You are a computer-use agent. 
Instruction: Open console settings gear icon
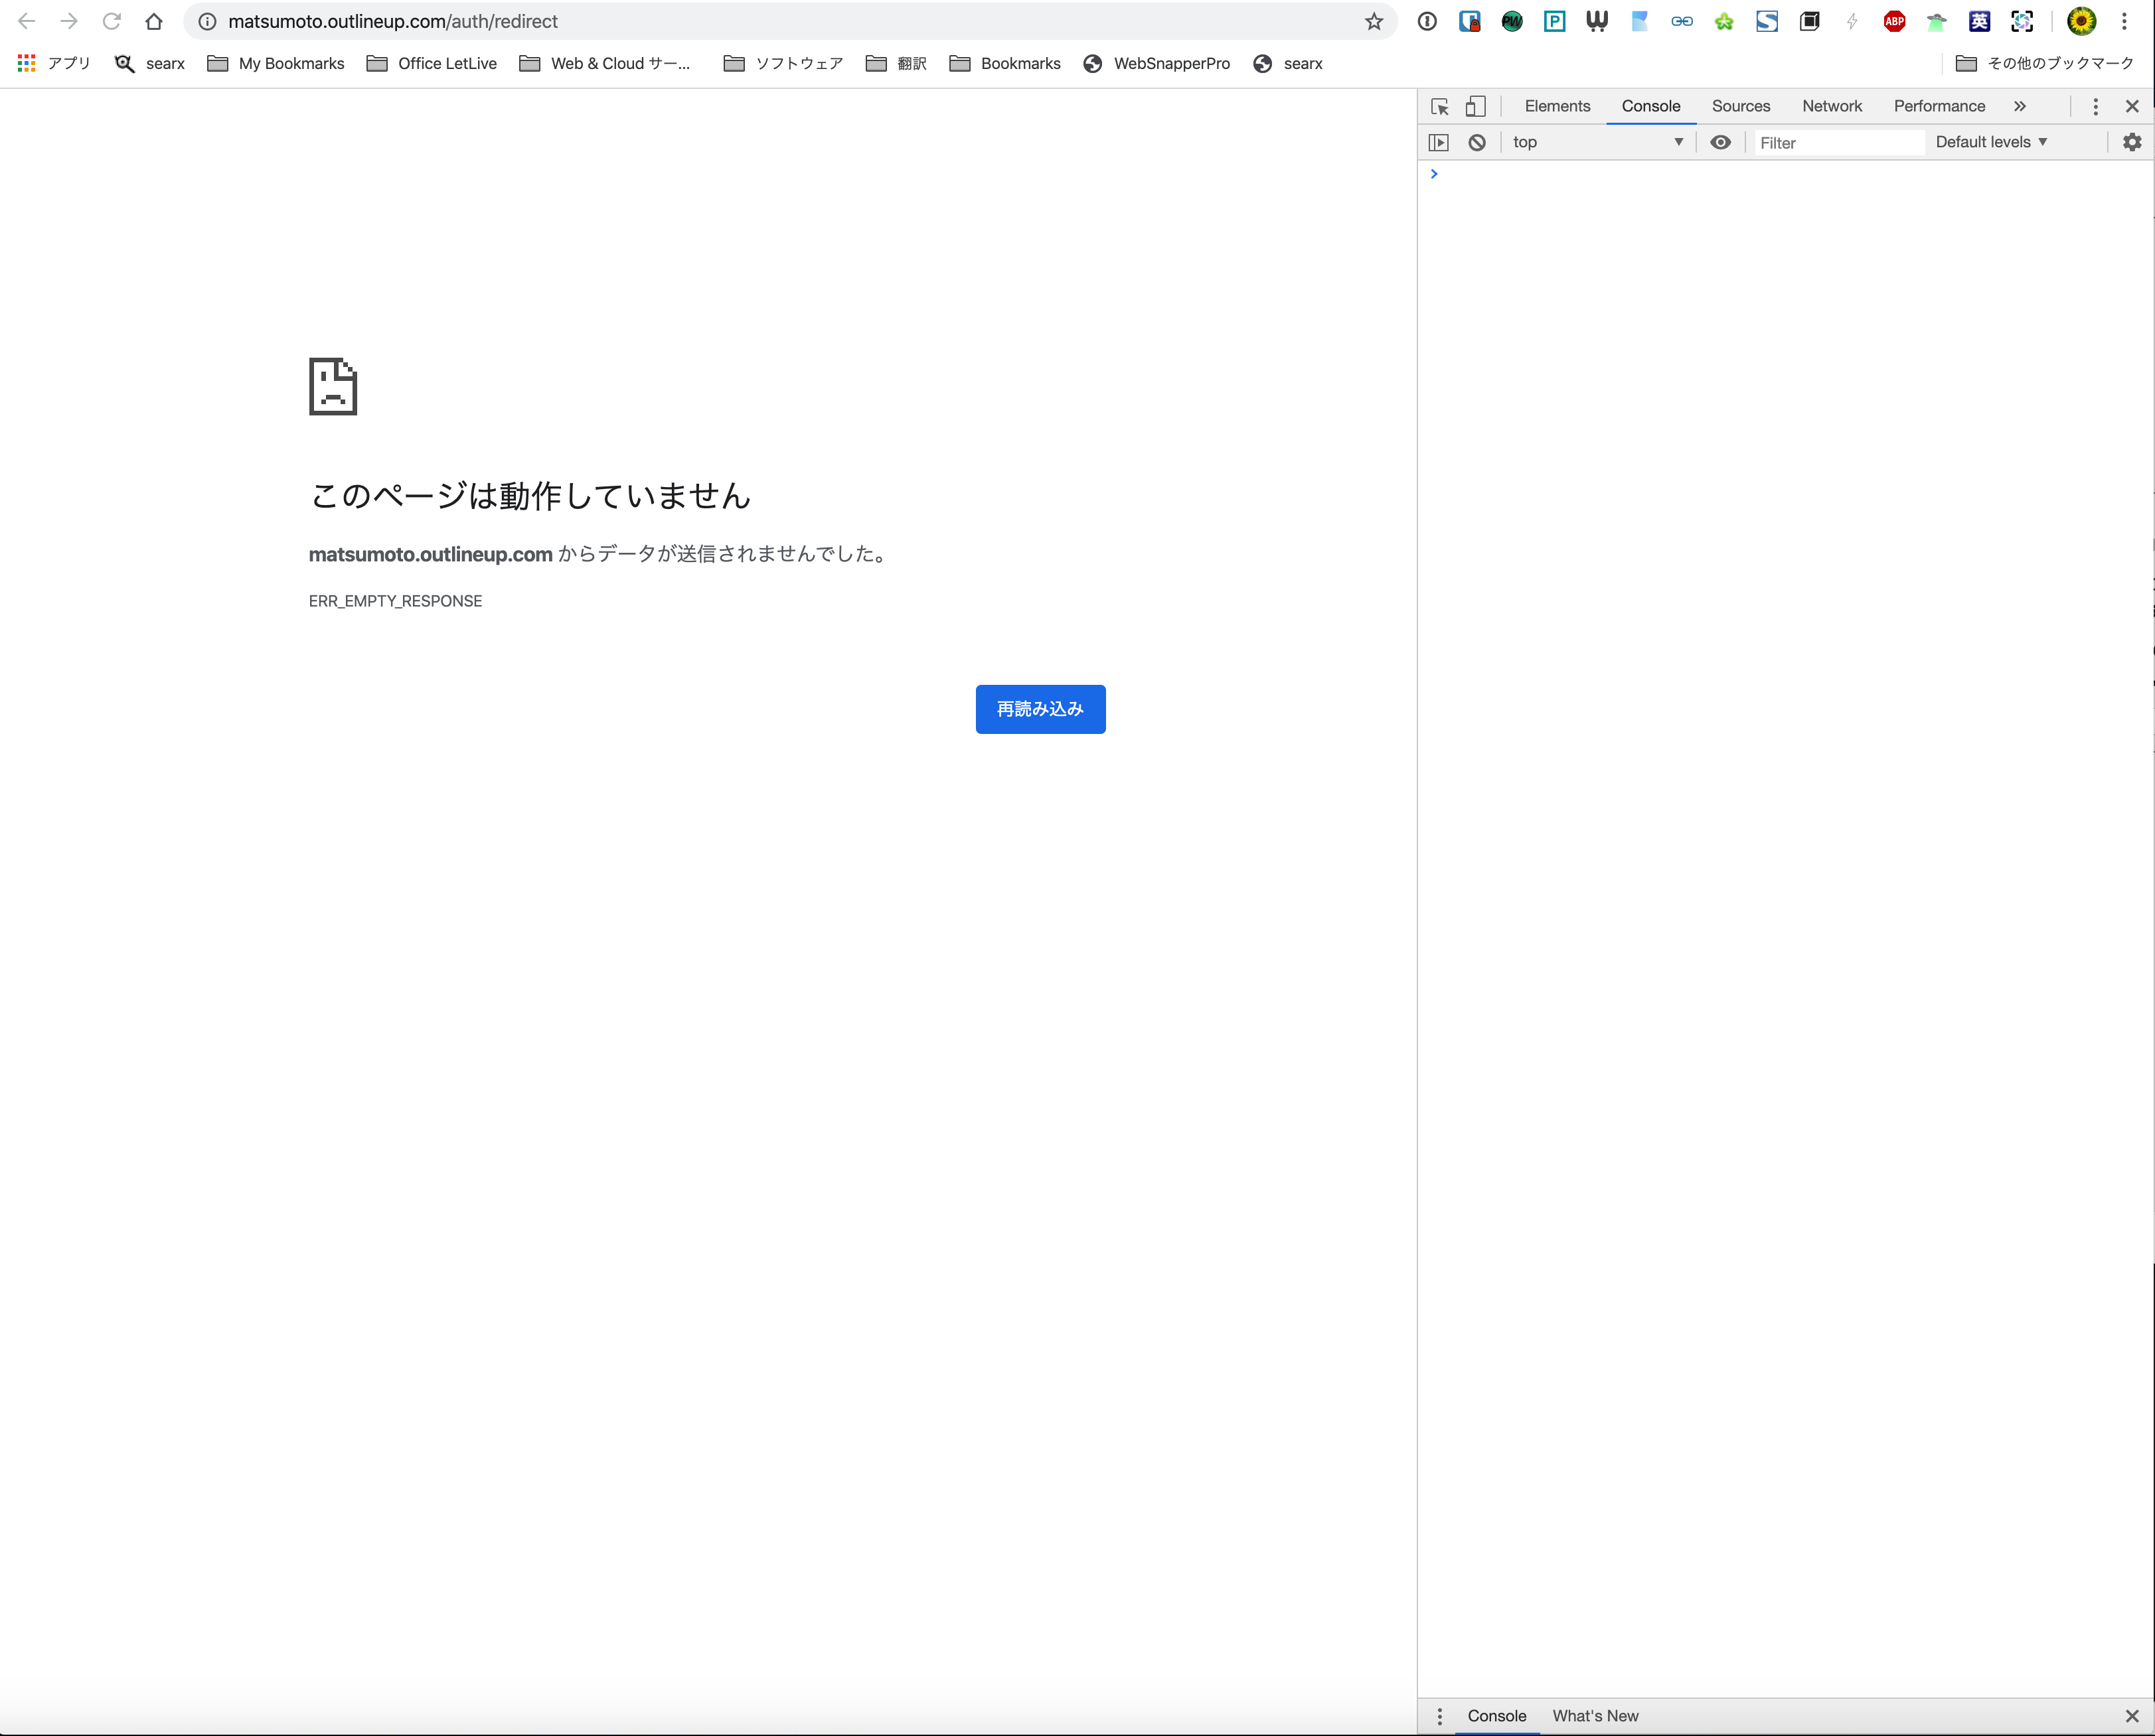click(x=2131, y=142)
